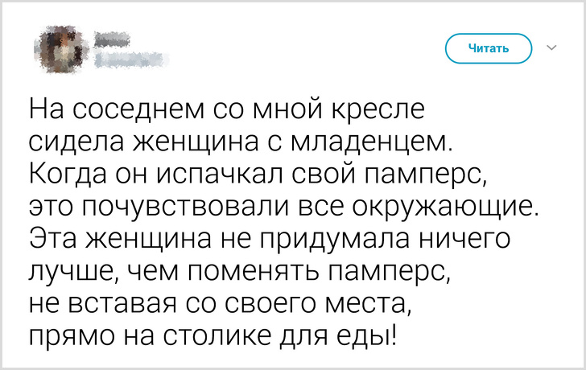Click the word "окружающие" in the tweet
This screenshot has width=586, height=370.
pyautogui.click(x=456, y=205)
